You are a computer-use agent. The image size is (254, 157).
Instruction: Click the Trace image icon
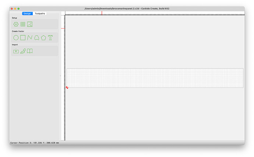point(23,51)
